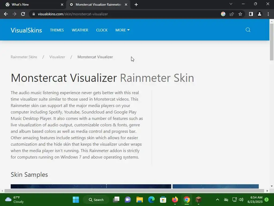This screenshot has width=274, height=206.
Task: Open the OneDrive cloud tray icon
Action: coord(226,200)
